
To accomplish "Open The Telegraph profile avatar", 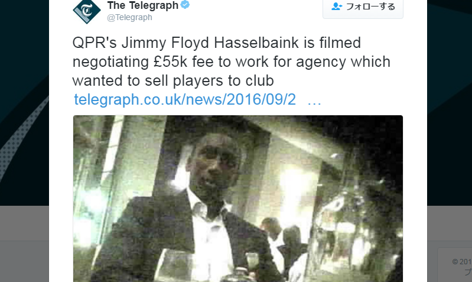I will click(87, 11).
